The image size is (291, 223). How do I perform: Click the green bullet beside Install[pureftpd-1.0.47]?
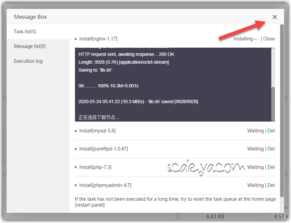(76, 149)
